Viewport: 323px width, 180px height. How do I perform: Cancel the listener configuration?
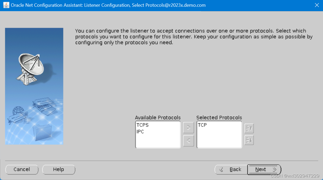(22, 170)
